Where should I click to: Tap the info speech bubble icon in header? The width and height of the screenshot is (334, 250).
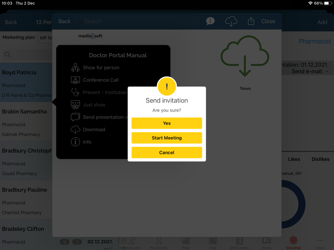(210, 21)
